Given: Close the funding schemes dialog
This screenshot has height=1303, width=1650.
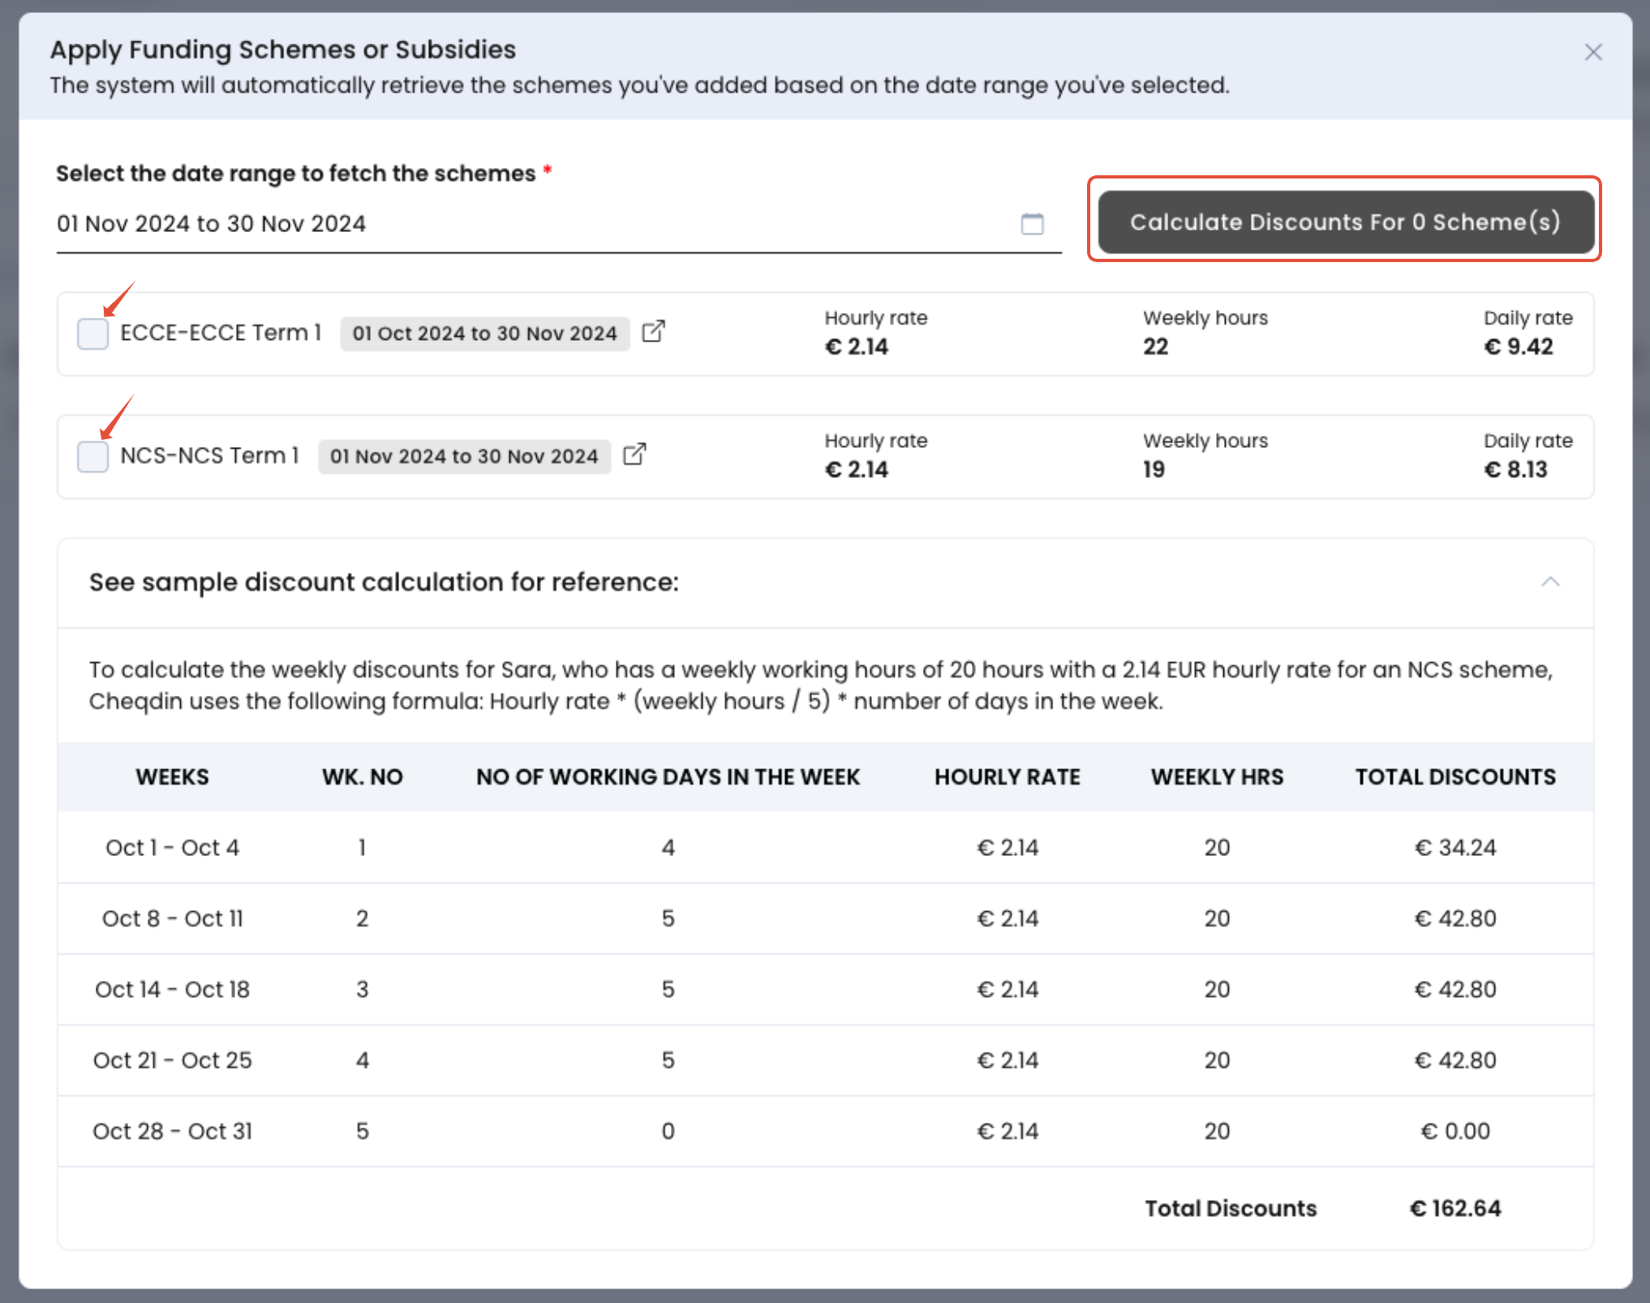Looking at the screenshot, I should click(x=1593, y=53).
